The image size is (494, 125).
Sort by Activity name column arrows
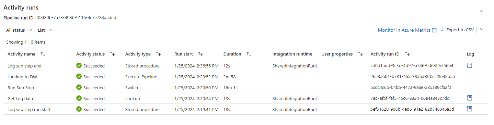[x=43, y=54]
